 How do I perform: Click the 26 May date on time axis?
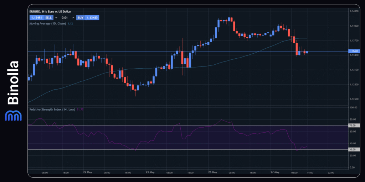click(x=212, y=172)
